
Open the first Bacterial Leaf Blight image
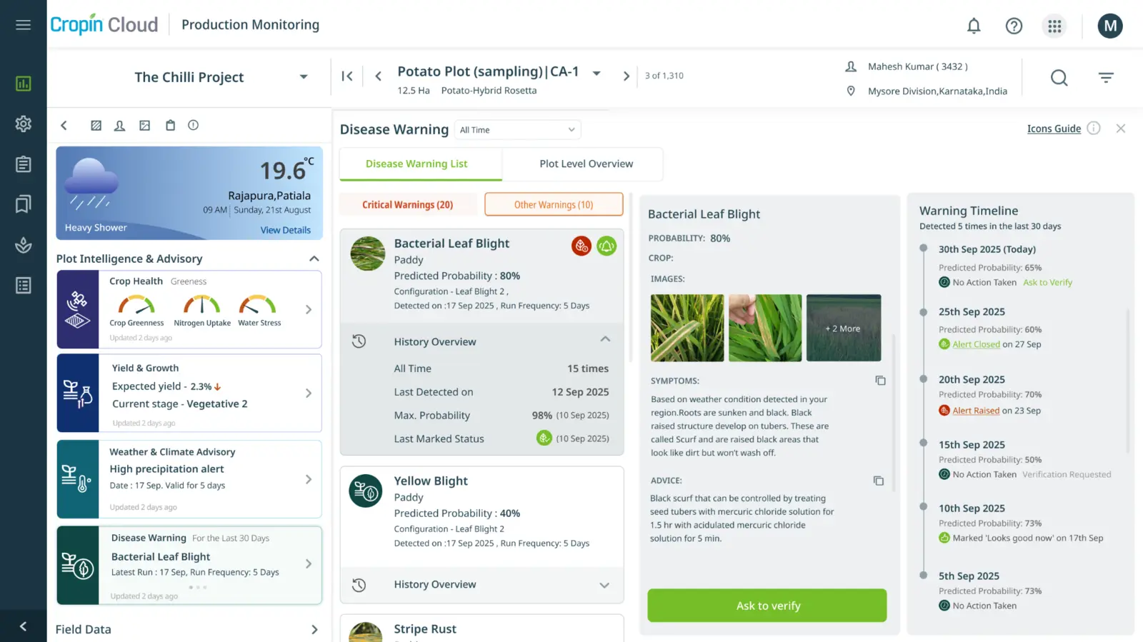[x=687, y=328]
